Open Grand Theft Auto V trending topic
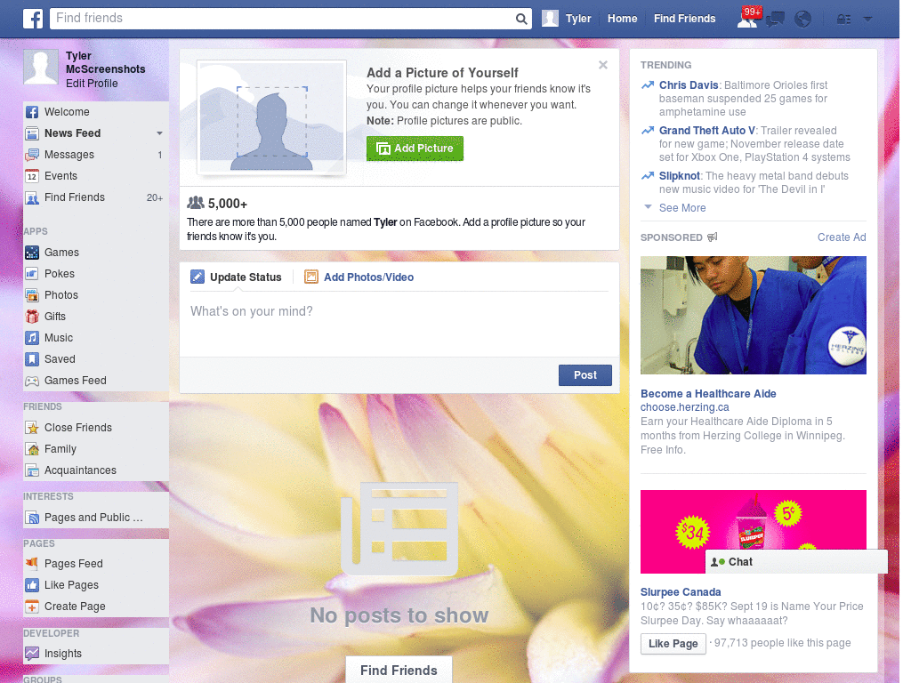This screenshot has width=911, height=683. [x=707, y=131]
